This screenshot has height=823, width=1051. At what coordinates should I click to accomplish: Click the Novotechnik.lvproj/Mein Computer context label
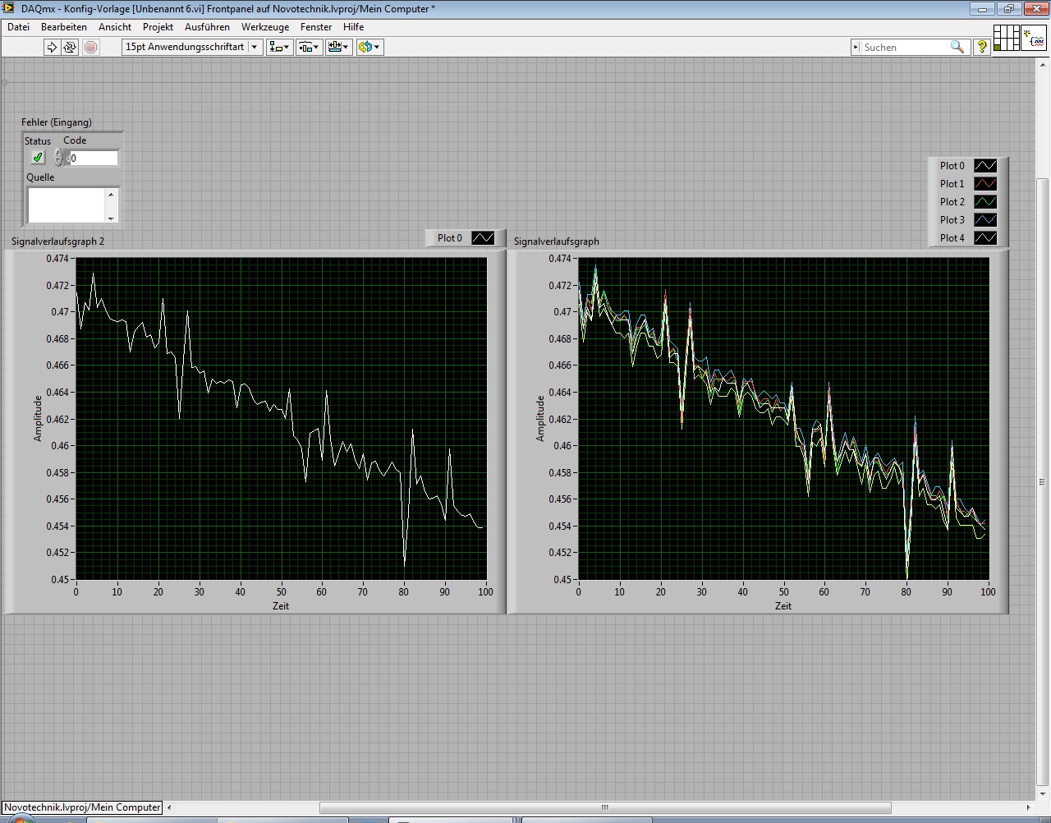point(82,807)
